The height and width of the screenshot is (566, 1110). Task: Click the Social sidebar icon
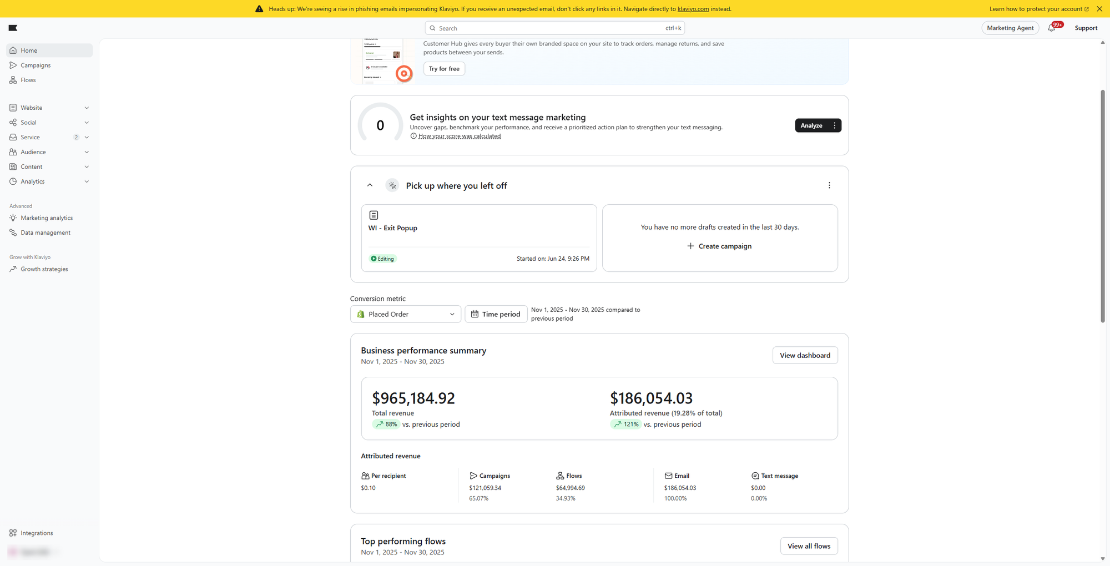[x=13, y=122]
